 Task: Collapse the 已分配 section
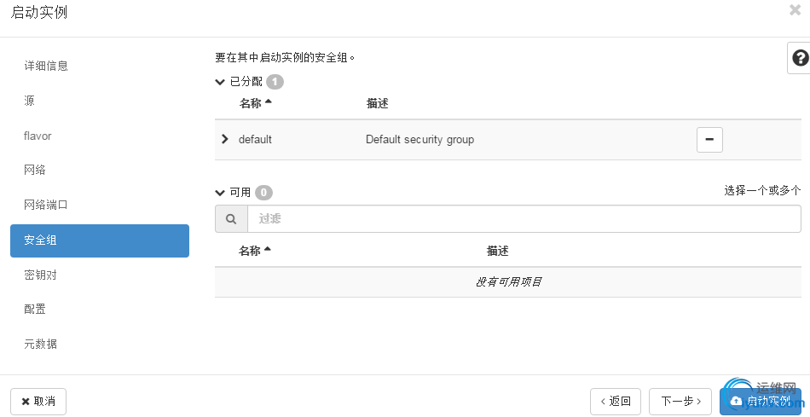(x=220, y=82)
